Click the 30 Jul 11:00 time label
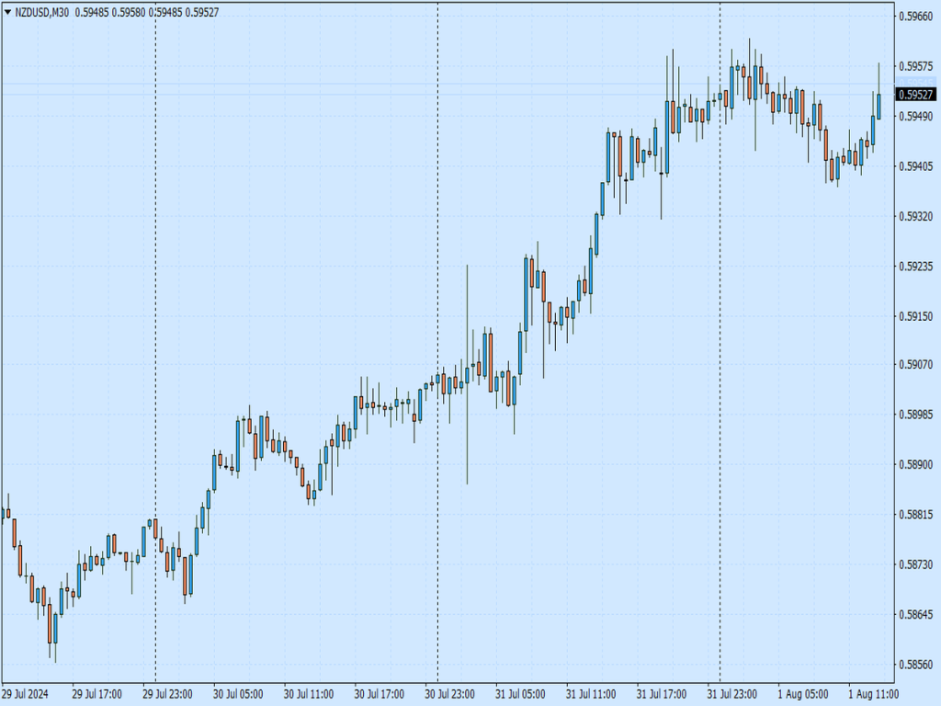Viewport: 941px width, 706px height. (x=308, y=693)
